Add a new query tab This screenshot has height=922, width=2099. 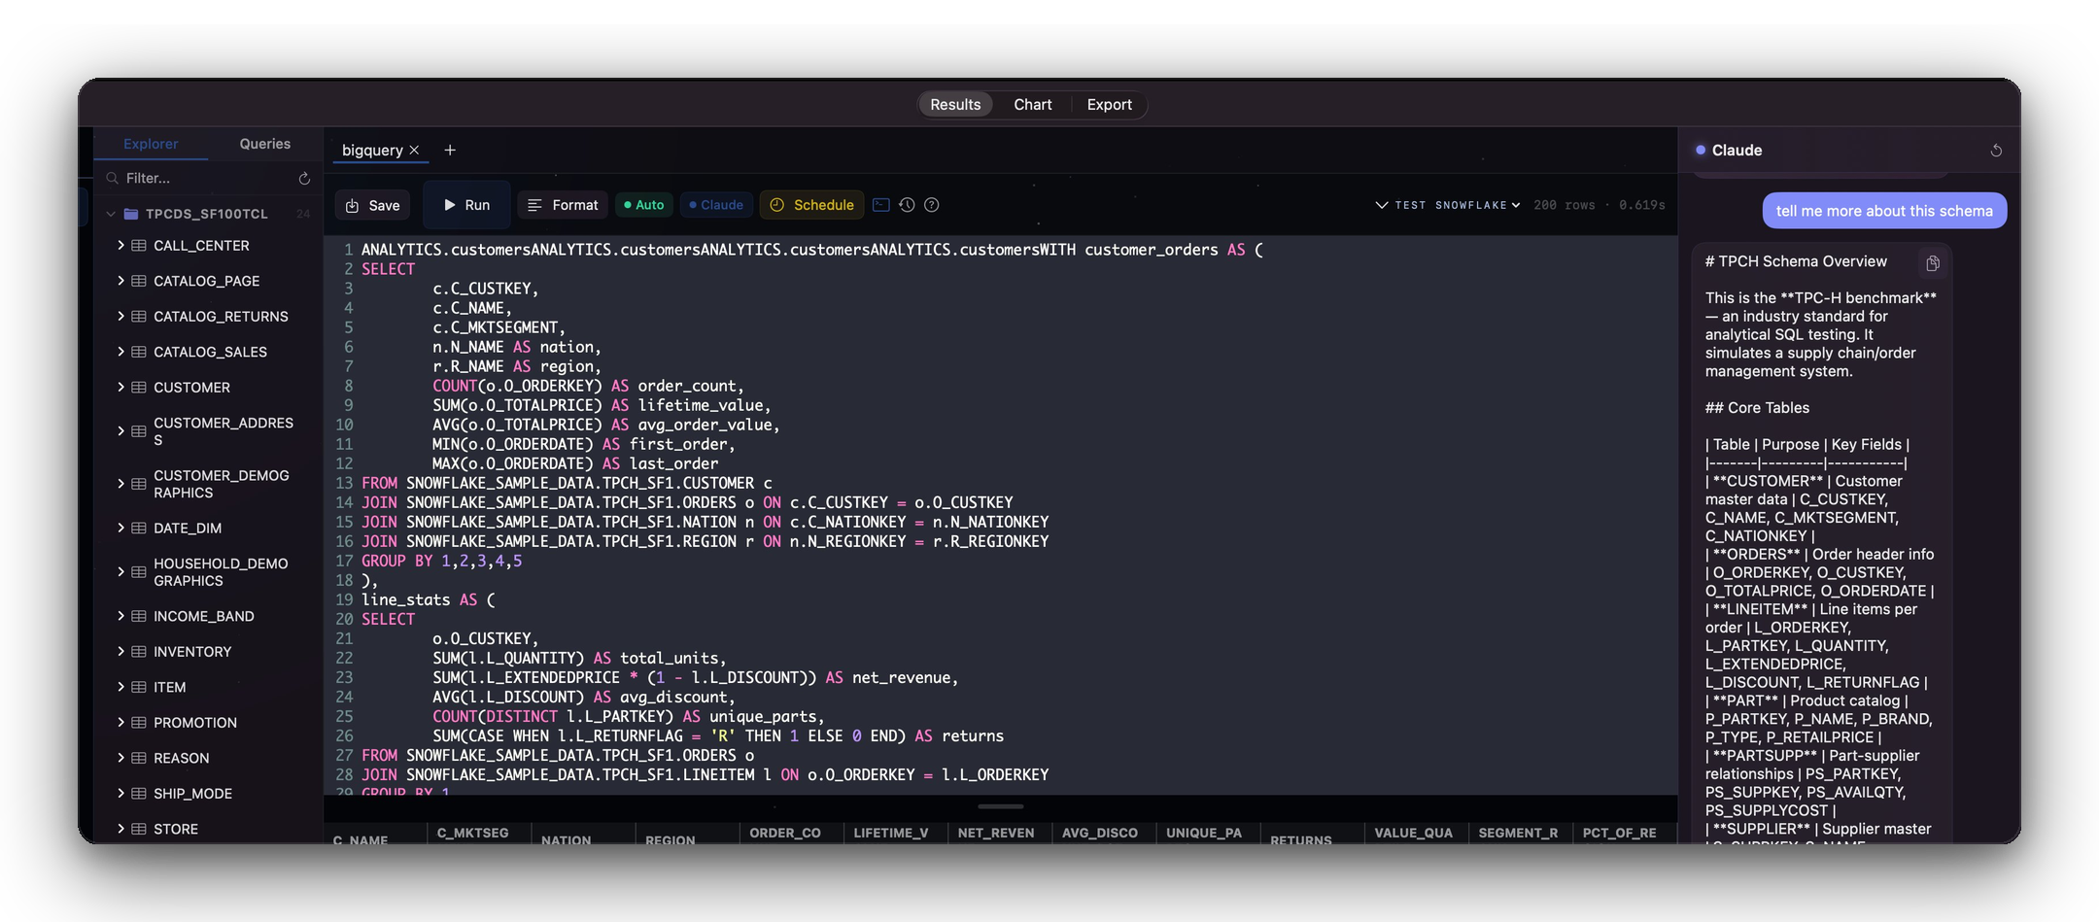(450, 150)
